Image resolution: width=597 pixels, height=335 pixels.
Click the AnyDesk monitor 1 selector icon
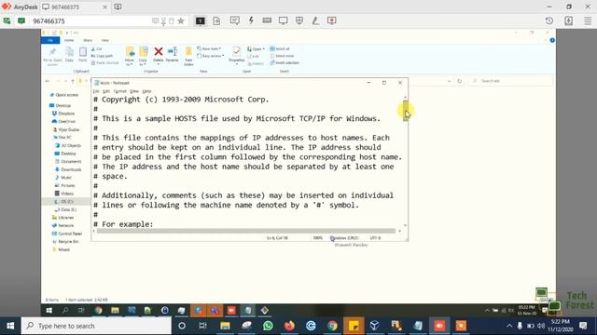[201, 20]
